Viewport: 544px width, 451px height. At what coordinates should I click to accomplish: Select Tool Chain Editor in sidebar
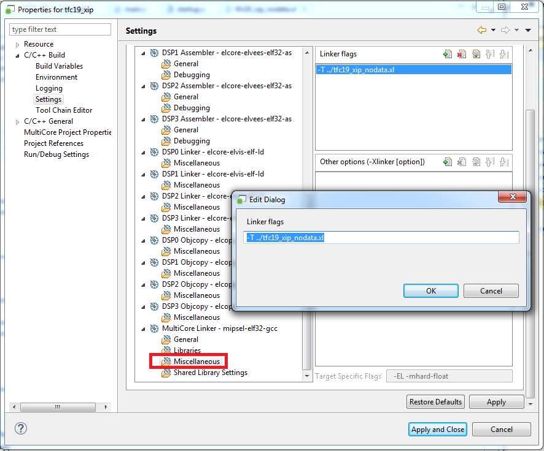pyautogui.click(x=64, y=110)
